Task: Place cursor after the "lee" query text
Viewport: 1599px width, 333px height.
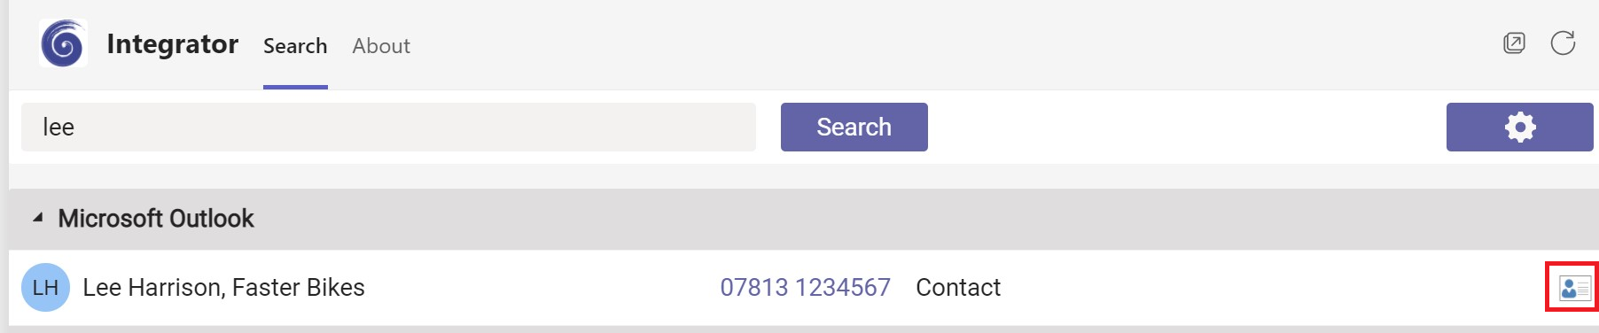Action: coord(76,127)
